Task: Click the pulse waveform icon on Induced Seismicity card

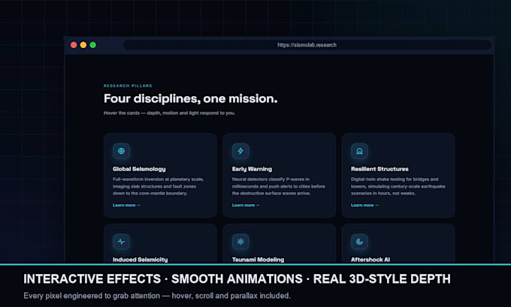Action: tap(121, 242)
